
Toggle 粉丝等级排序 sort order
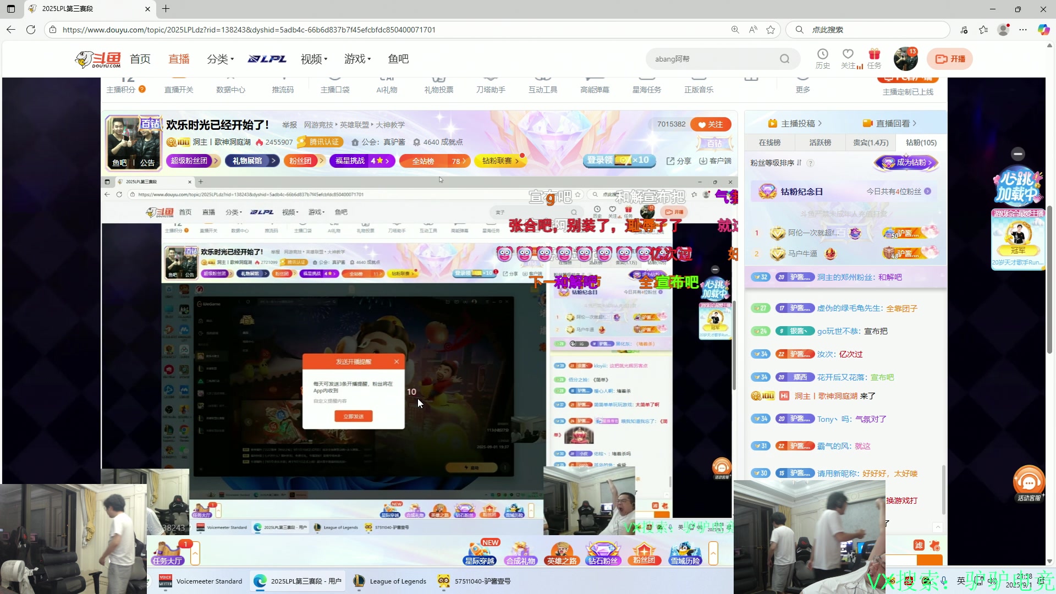click(x=776, y=163)
